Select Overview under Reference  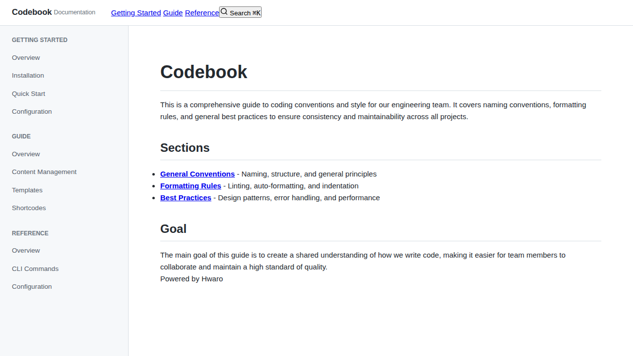pos(26,250)
